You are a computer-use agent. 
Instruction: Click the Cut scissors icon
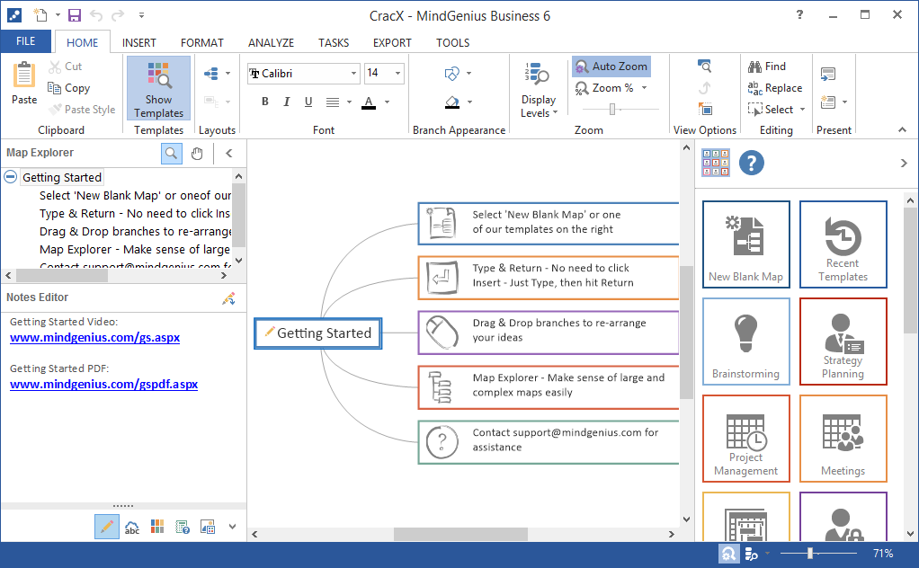click(55, 67)
